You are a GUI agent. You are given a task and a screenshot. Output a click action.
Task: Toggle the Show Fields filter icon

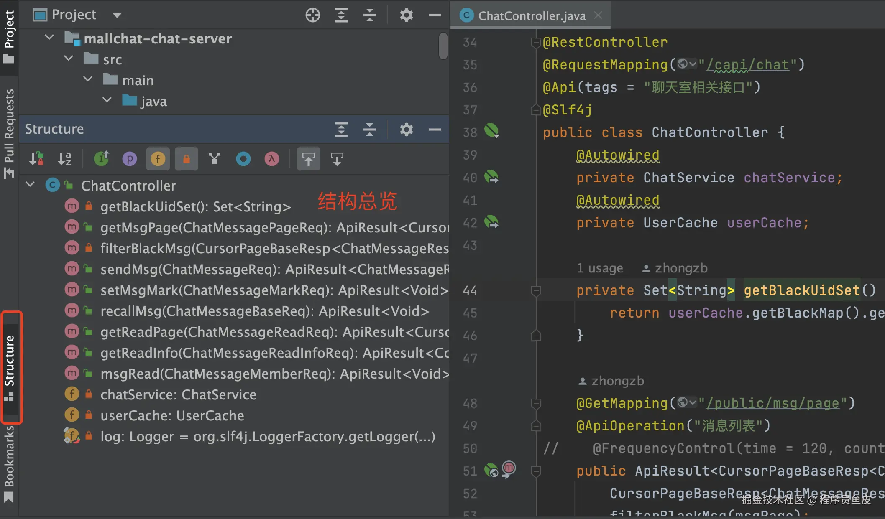[x=158, y=159]
